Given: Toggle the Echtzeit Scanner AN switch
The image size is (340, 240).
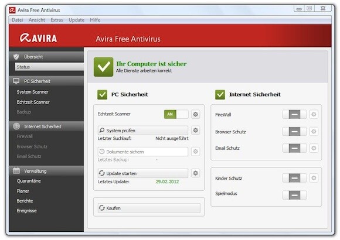Looking at the screenshot, I should click(176, 114).
